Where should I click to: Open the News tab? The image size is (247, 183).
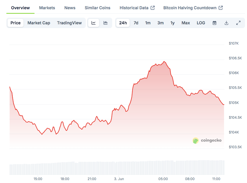[70, 8]
